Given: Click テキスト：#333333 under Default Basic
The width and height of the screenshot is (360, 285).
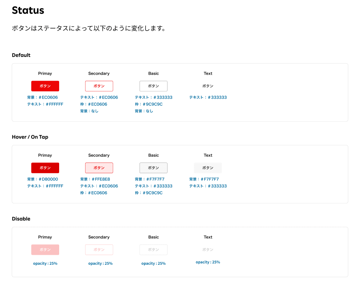Looking at the screenshot, I should pos(154,97).
